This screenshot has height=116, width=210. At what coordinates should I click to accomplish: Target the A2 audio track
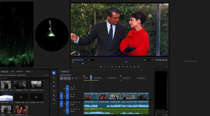click(x=67, y=111)
